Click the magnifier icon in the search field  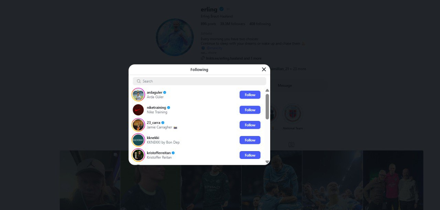[x=139, y=81]
